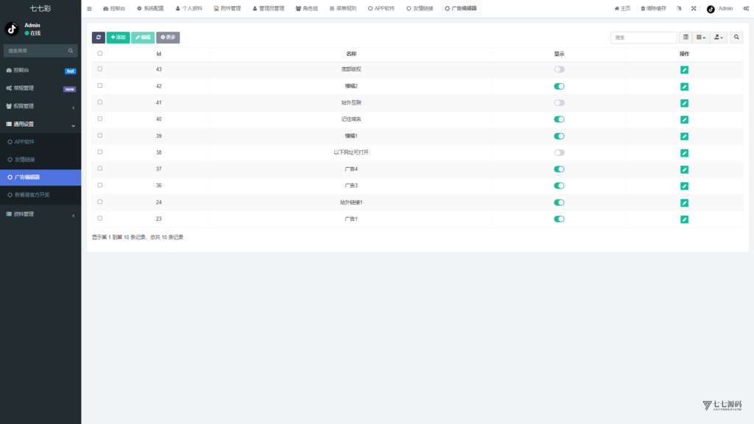This screenshot has height=424, width=754.
Task: Click the magnifier search icon in table toolbar
Action: 736,37
